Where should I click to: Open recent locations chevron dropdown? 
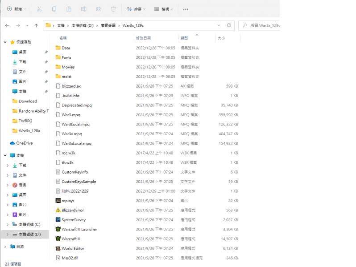click(27, 26)
